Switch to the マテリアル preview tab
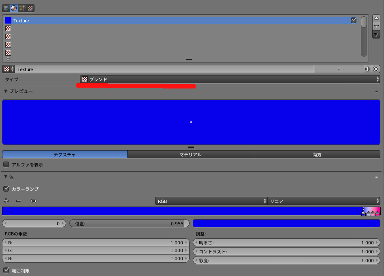Viewport: 384px width, 276px height. pos(191,154)
